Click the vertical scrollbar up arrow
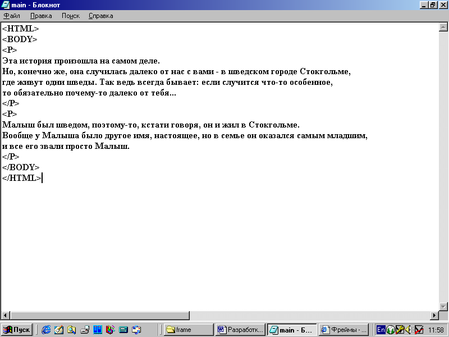Image resolution: width=449 pixels, height=337 pixels. [x=443, y=27]
